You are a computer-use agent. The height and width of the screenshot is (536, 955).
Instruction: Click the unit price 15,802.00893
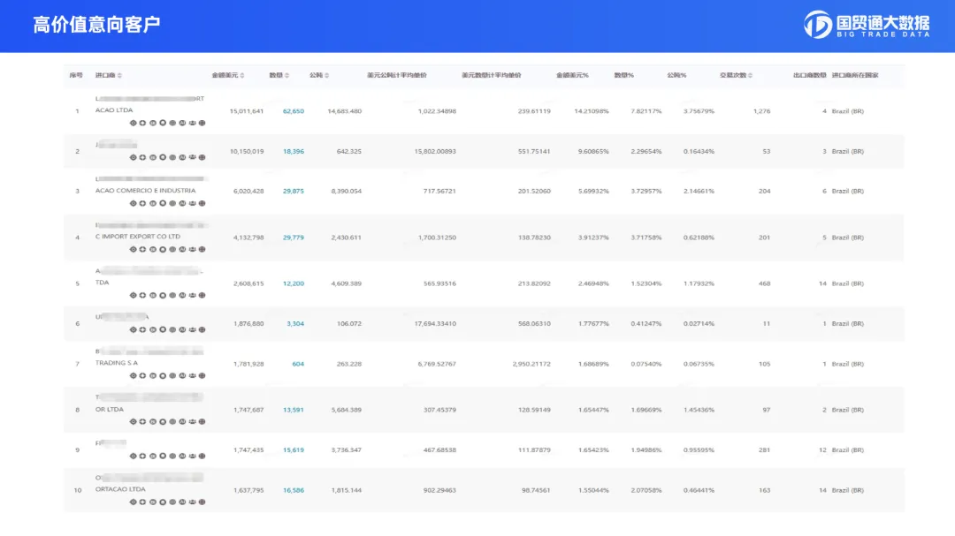(x=435, y=152)
